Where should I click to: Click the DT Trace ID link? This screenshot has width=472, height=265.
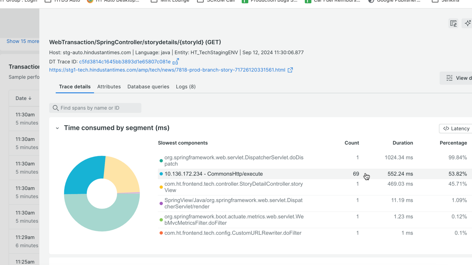[125, 62]
